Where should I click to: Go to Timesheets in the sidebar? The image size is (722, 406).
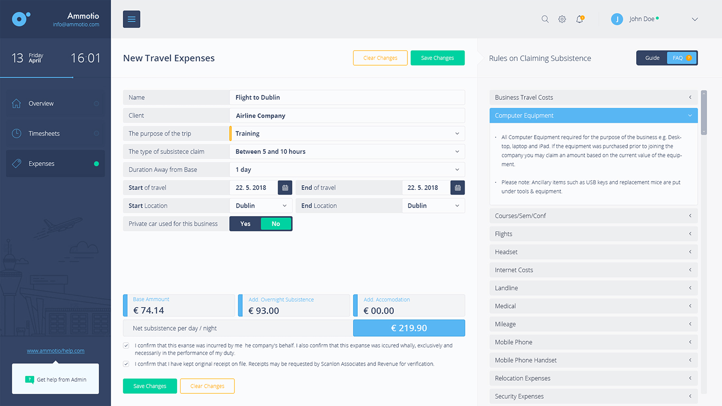point(44,134)
